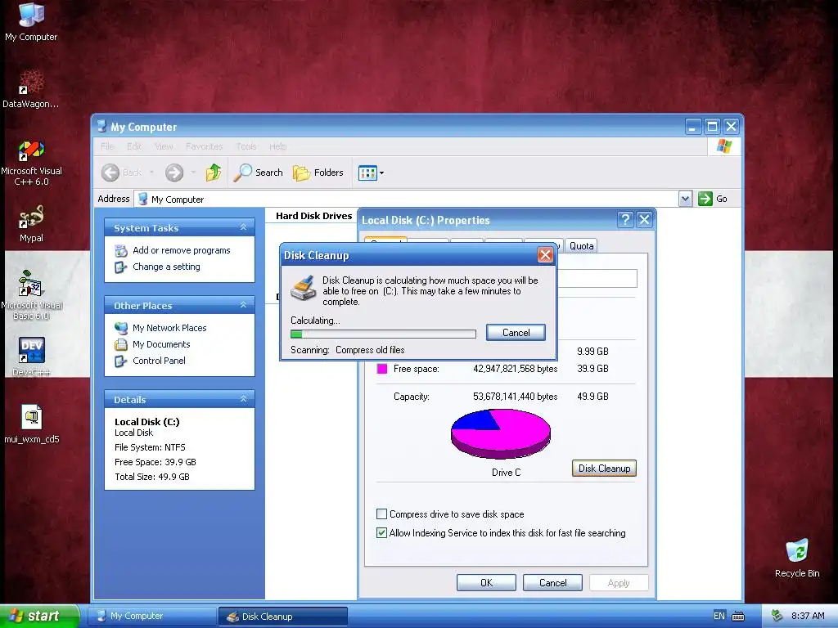Click the Go button beside address bar
Screen dimensions: 838x628
click(x=713, y=199)
